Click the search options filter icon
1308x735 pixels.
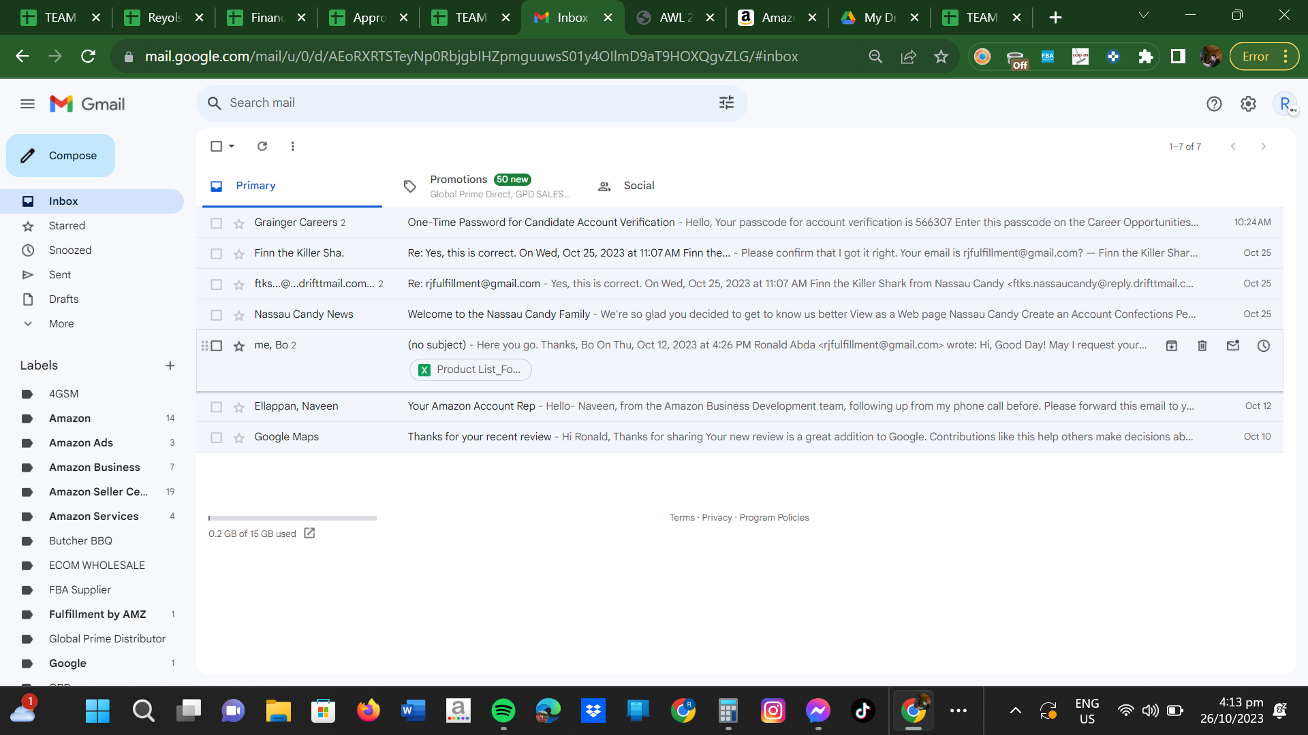point(726,103)
